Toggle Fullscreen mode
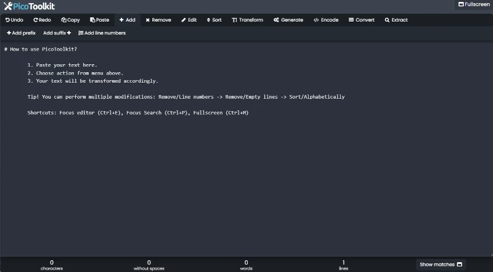The width and height of the screenshot is (493, 272). coord(473,4)
